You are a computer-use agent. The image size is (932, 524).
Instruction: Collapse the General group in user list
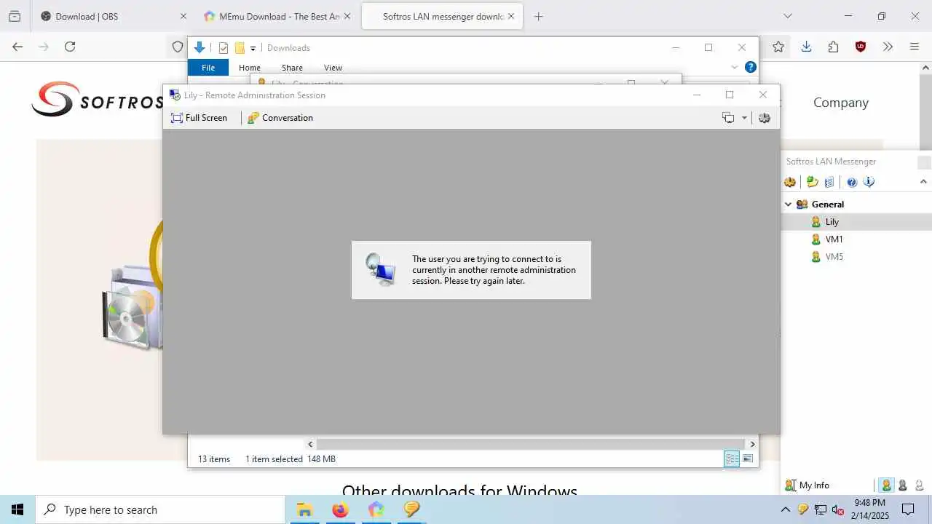coord(788,205)
